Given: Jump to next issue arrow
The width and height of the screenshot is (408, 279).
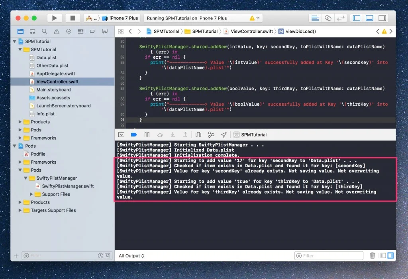Looking at the screenshot, I should click(391, 32).
